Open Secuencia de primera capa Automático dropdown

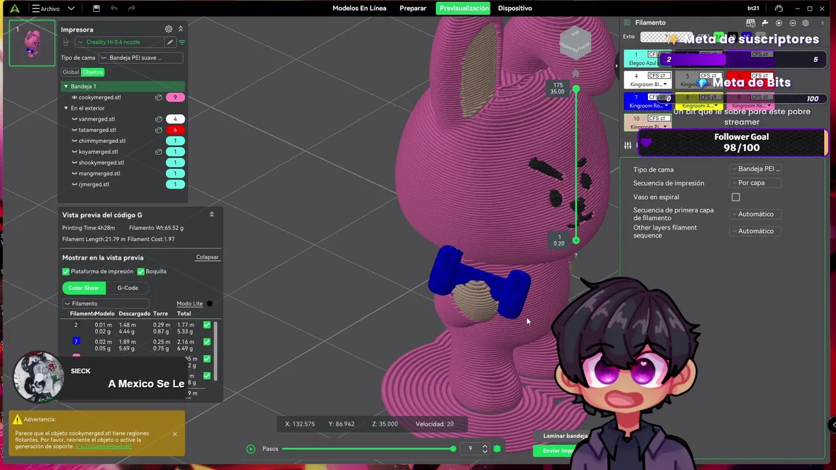pyautogui.click(x=756, y=214)
